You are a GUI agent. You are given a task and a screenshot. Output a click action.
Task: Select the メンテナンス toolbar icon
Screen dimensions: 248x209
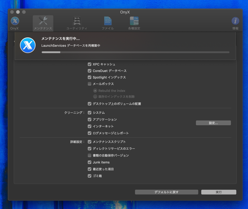[x=43, y=21]
